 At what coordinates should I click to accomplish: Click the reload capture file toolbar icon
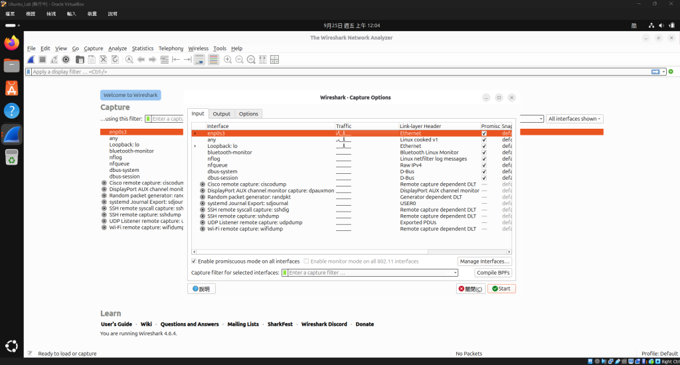click(115, 60)
